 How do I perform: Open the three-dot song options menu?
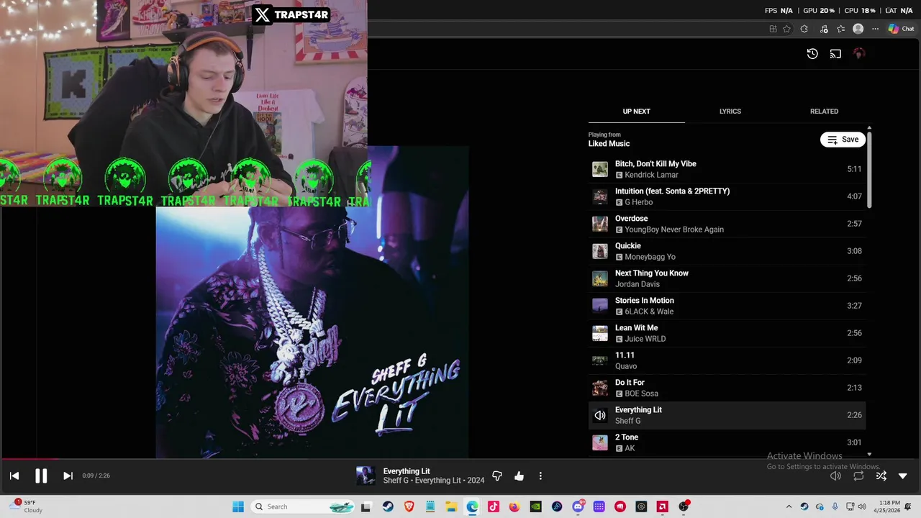(x=540, y=476)
